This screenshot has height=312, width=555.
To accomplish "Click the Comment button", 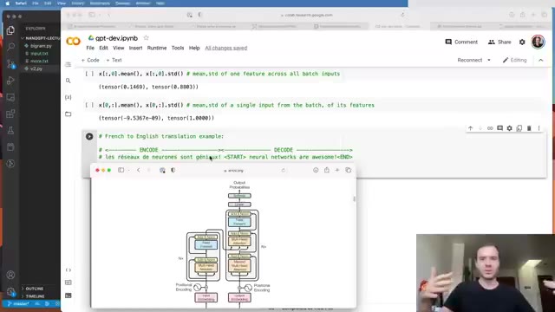I will (461, 42).
